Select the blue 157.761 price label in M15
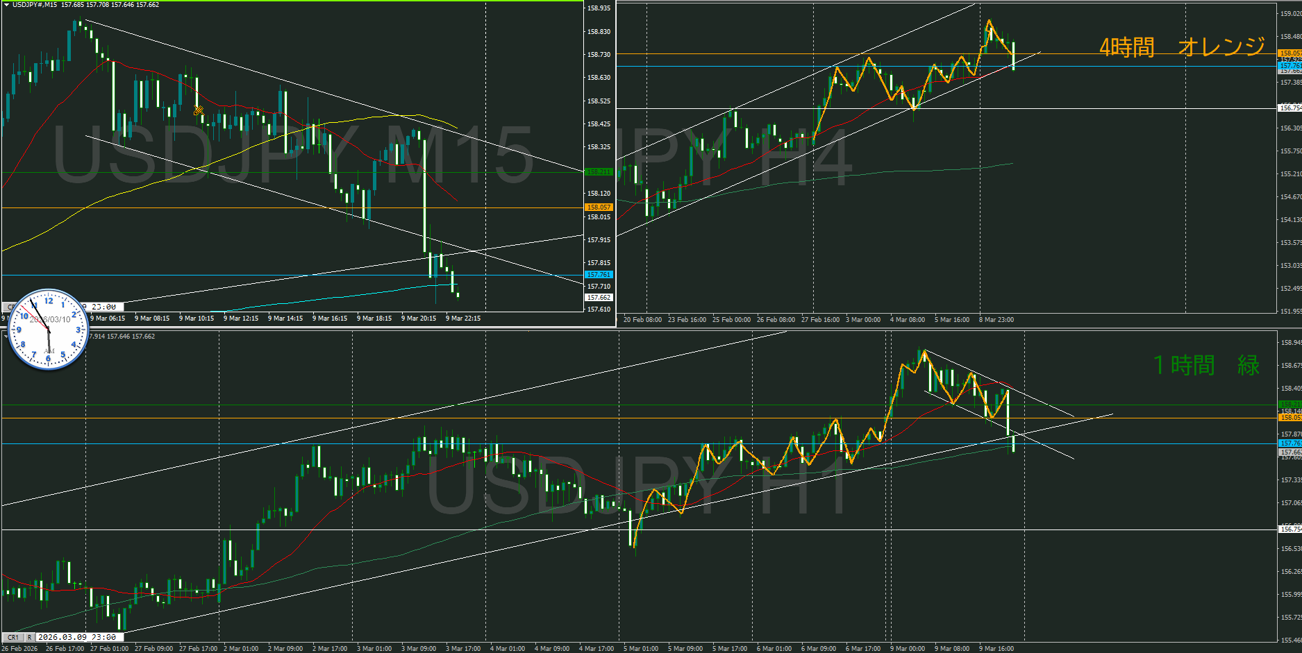Image resolution: width=1302 pixels, height=653 pixels. (x=598, y=275)
